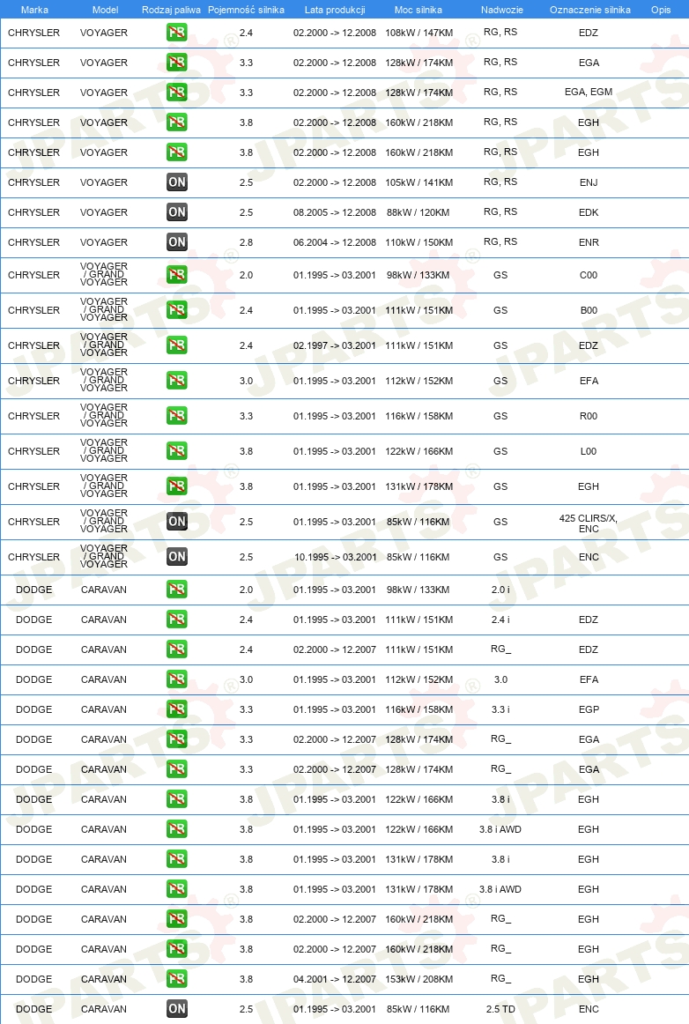Click the engine code ENR
This screenshot has width=689, height=1024.
click(x=589, y=242)
